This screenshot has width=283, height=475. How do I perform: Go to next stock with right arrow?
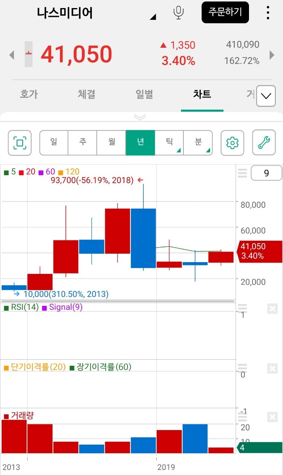272,55
